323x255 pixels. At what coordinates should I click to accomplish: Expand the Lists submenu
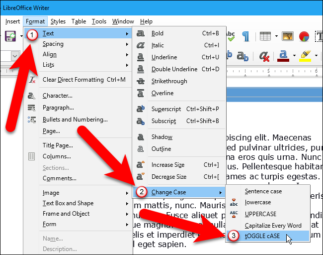coord(77,65)
